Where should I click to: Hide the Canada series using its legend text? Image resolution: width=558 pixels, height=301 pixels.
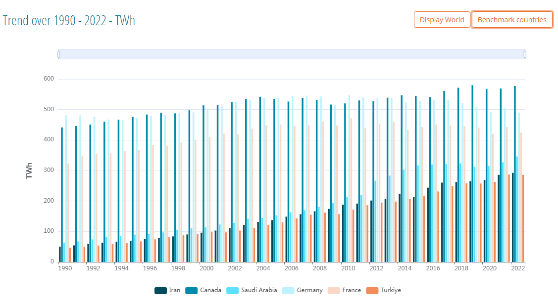210,291
